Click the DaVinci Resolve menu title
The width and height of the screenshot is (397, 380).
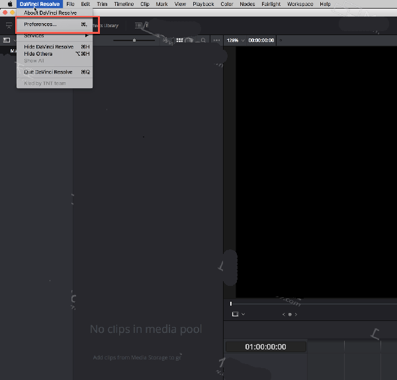point(40,4)
